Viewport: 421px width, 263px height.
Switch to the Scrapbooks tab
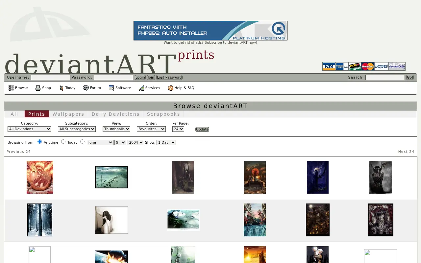pos(163,114)
